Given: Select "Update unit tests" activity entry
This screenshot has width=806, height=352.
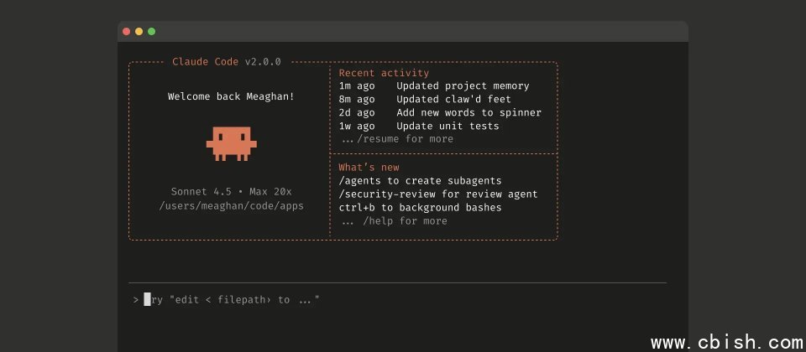Looking at the screenshot, I should (x=447, y=127).
